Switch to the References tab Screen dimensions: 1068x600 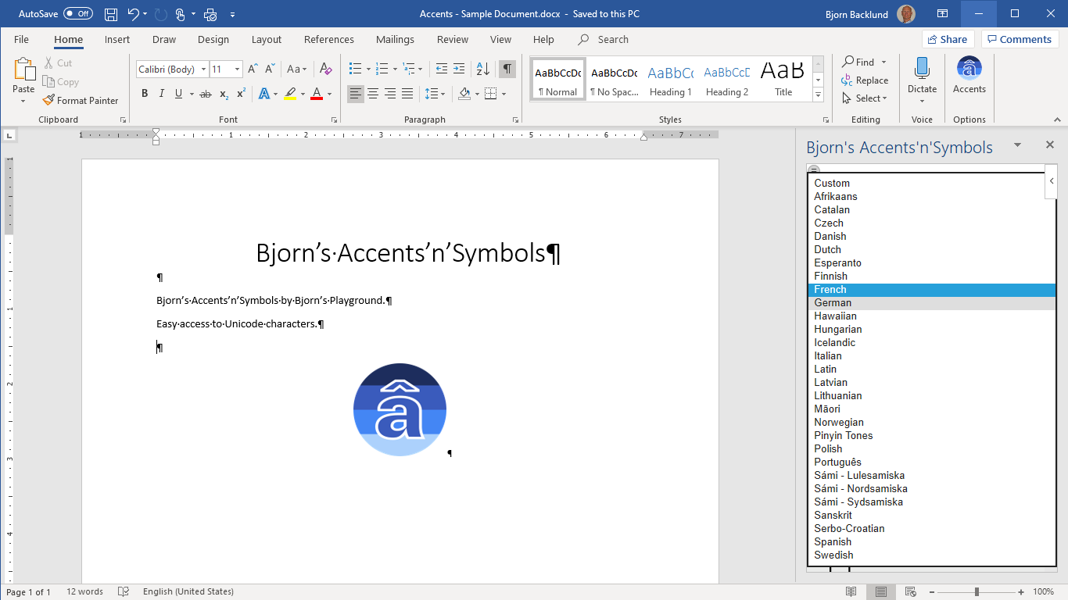point(328,39)
